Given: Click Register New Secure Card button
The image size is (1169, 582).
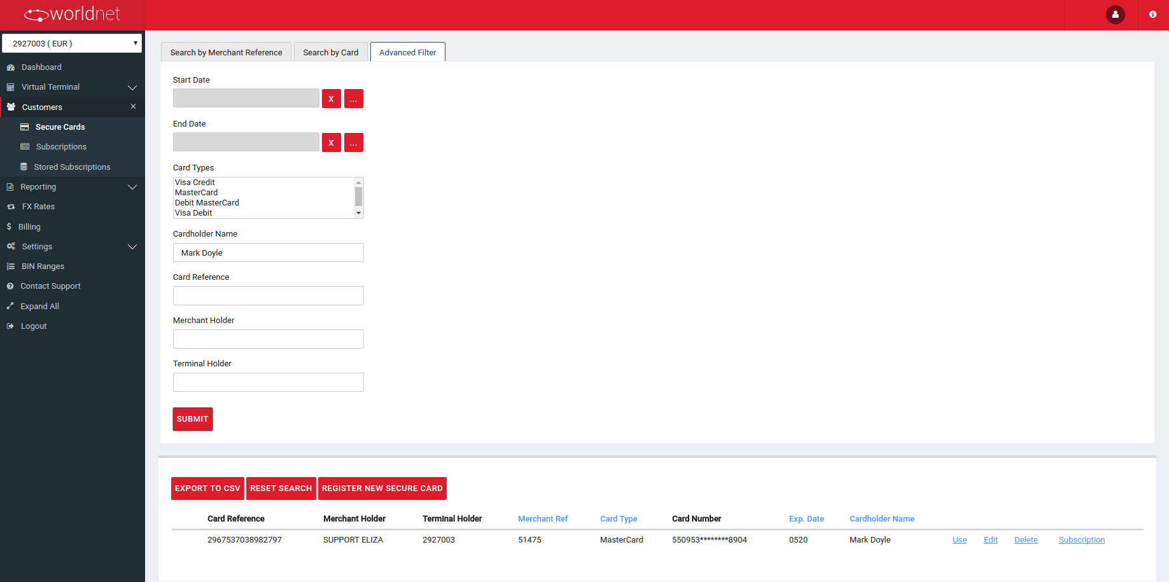Looking at the screenshot, I should [382, 488].
